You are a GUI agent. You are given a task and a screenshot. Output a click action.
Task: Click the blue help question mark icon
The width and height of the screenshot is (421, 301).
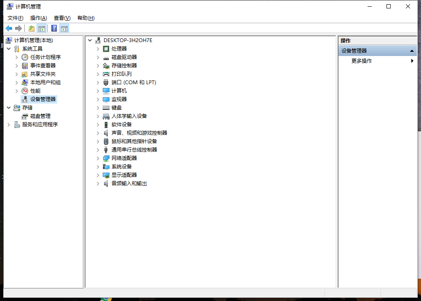54,28
